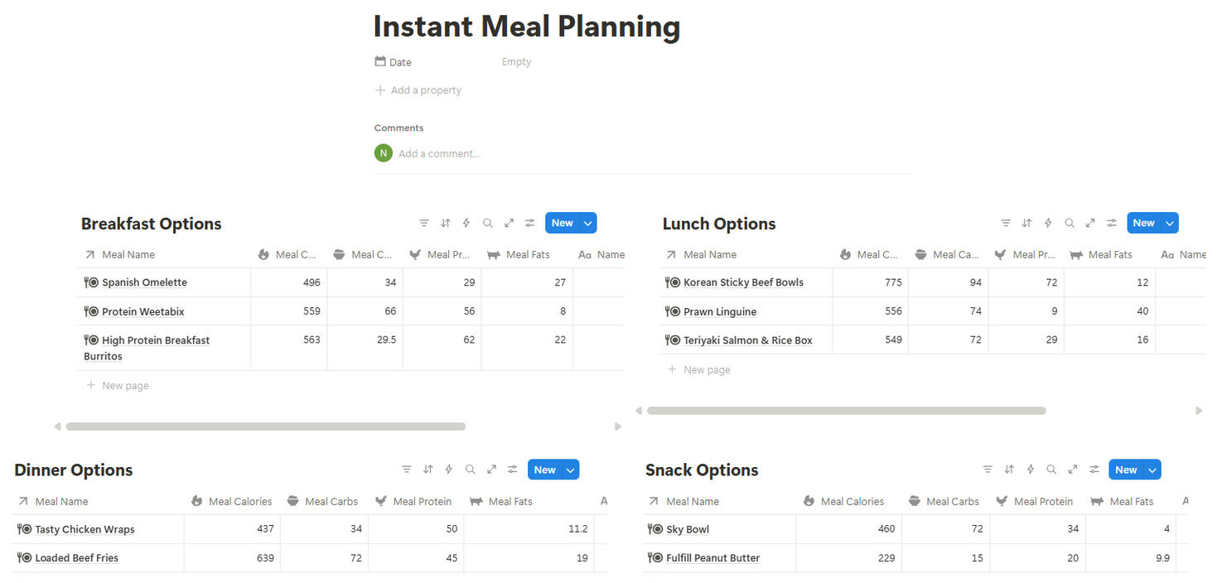Click Meal Name column header in Breakfast Options
Screen dimensions: 1217x583
coord(128,254)
